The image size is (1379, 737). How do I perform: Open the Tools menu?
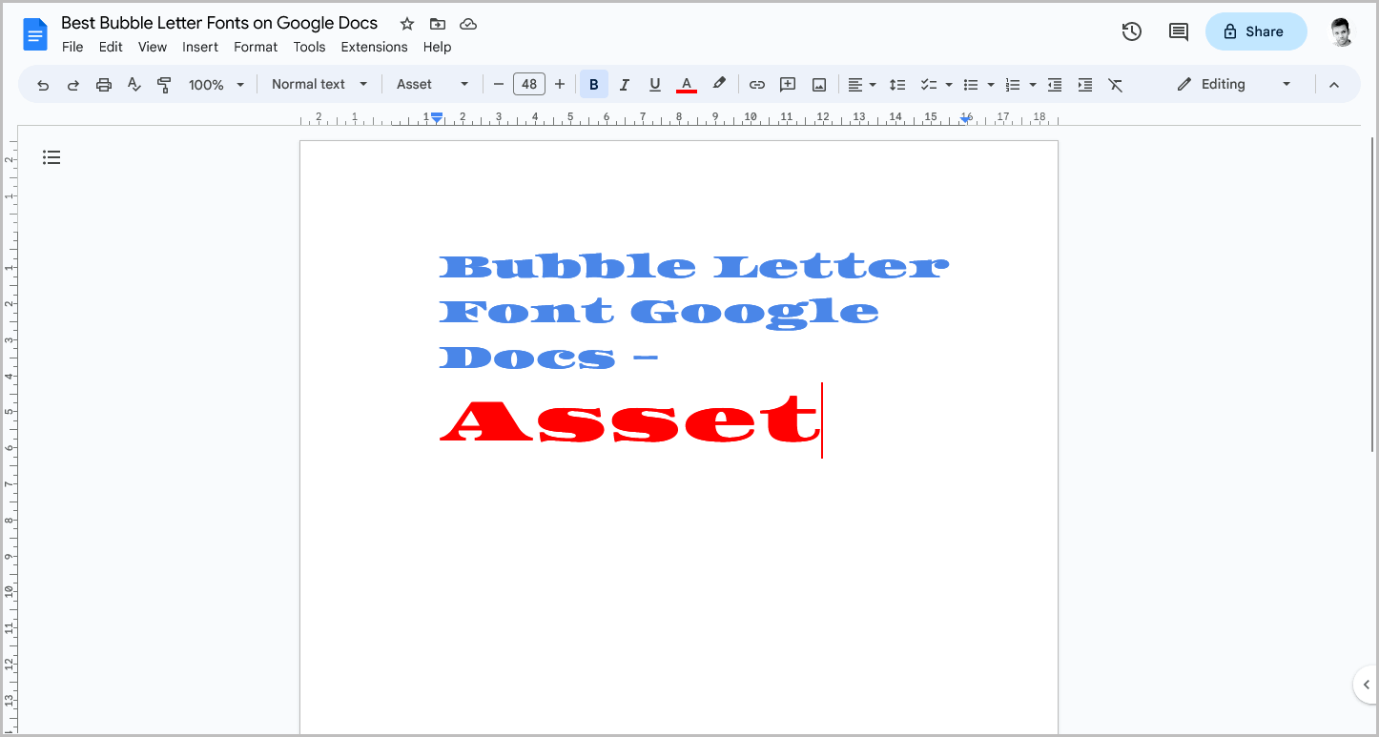(x=309, y=47)
